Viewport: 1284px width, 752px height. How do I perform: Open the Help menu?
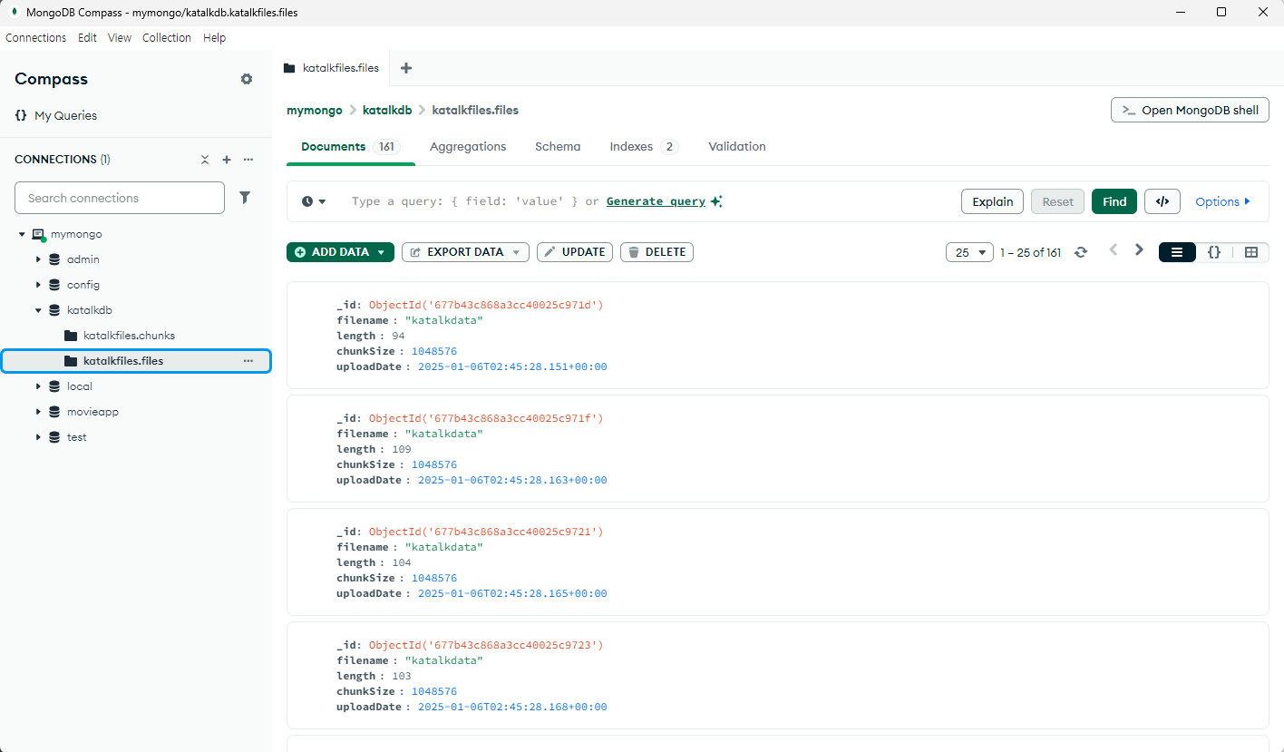point(215,38)
